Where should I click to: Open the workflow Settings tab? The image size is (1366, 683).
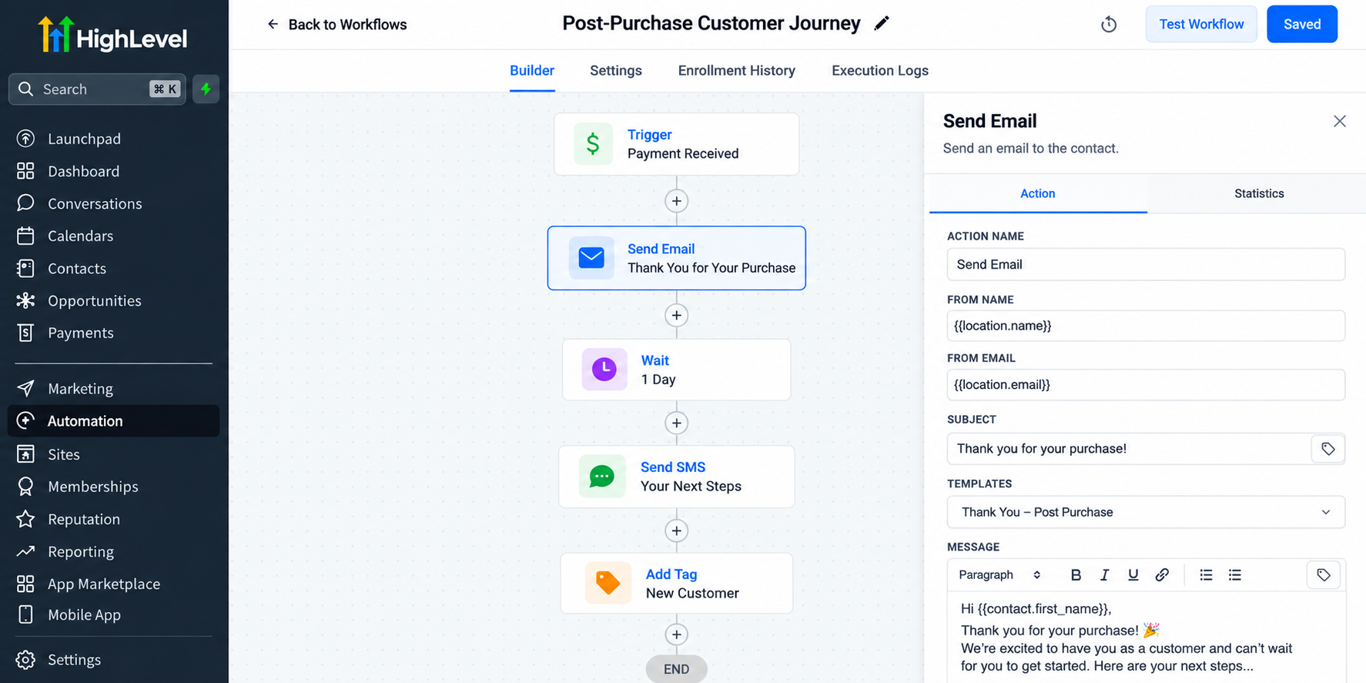tap(616, 71)
